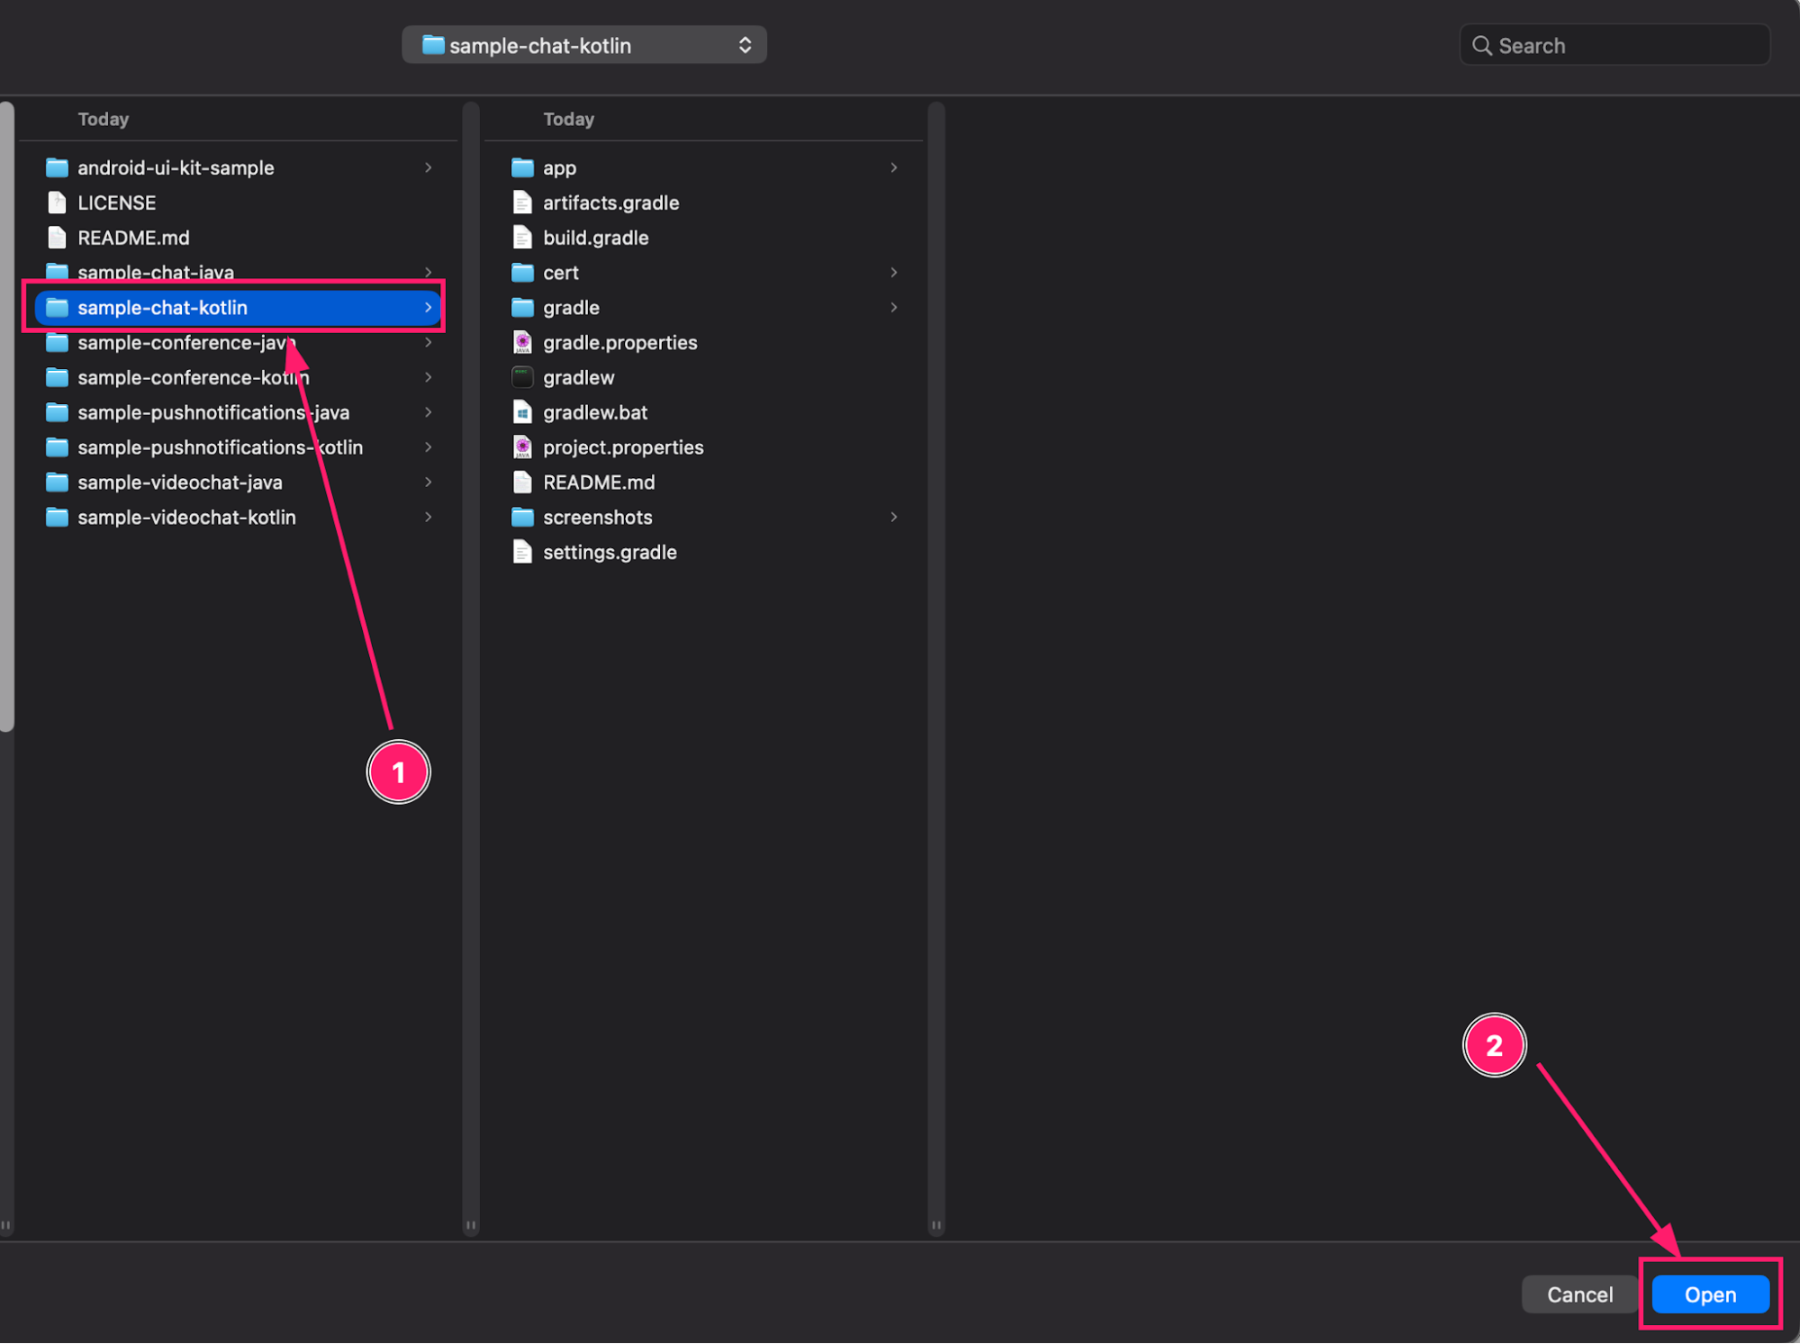Click the build.gradle file icon

tap(522, 238)
